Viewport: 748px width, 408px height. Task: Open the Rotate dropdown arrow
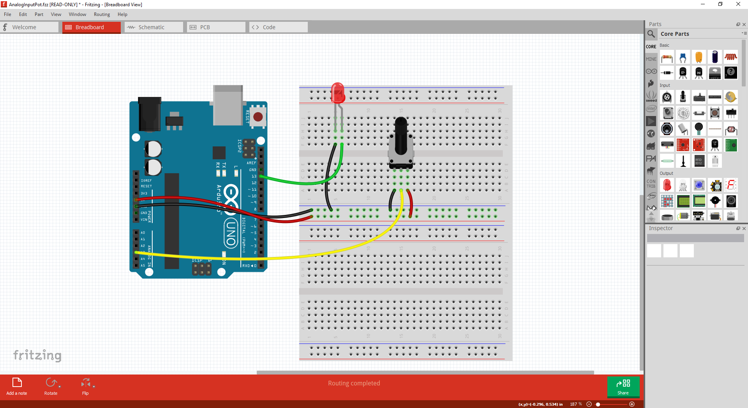tap(60, 387)
